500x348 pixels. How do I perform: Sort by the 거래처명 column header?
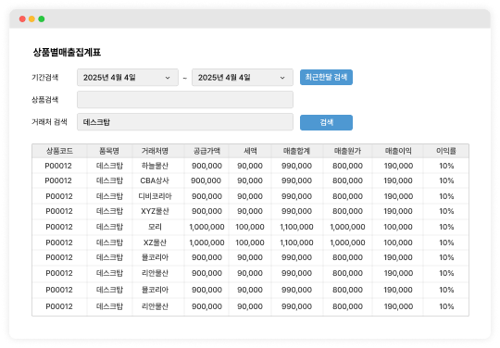(155, 151)
